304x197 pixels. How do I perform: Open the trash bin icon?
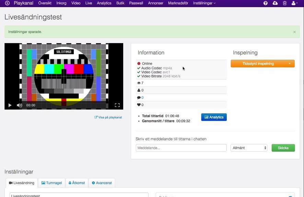(x=284, y=3)
